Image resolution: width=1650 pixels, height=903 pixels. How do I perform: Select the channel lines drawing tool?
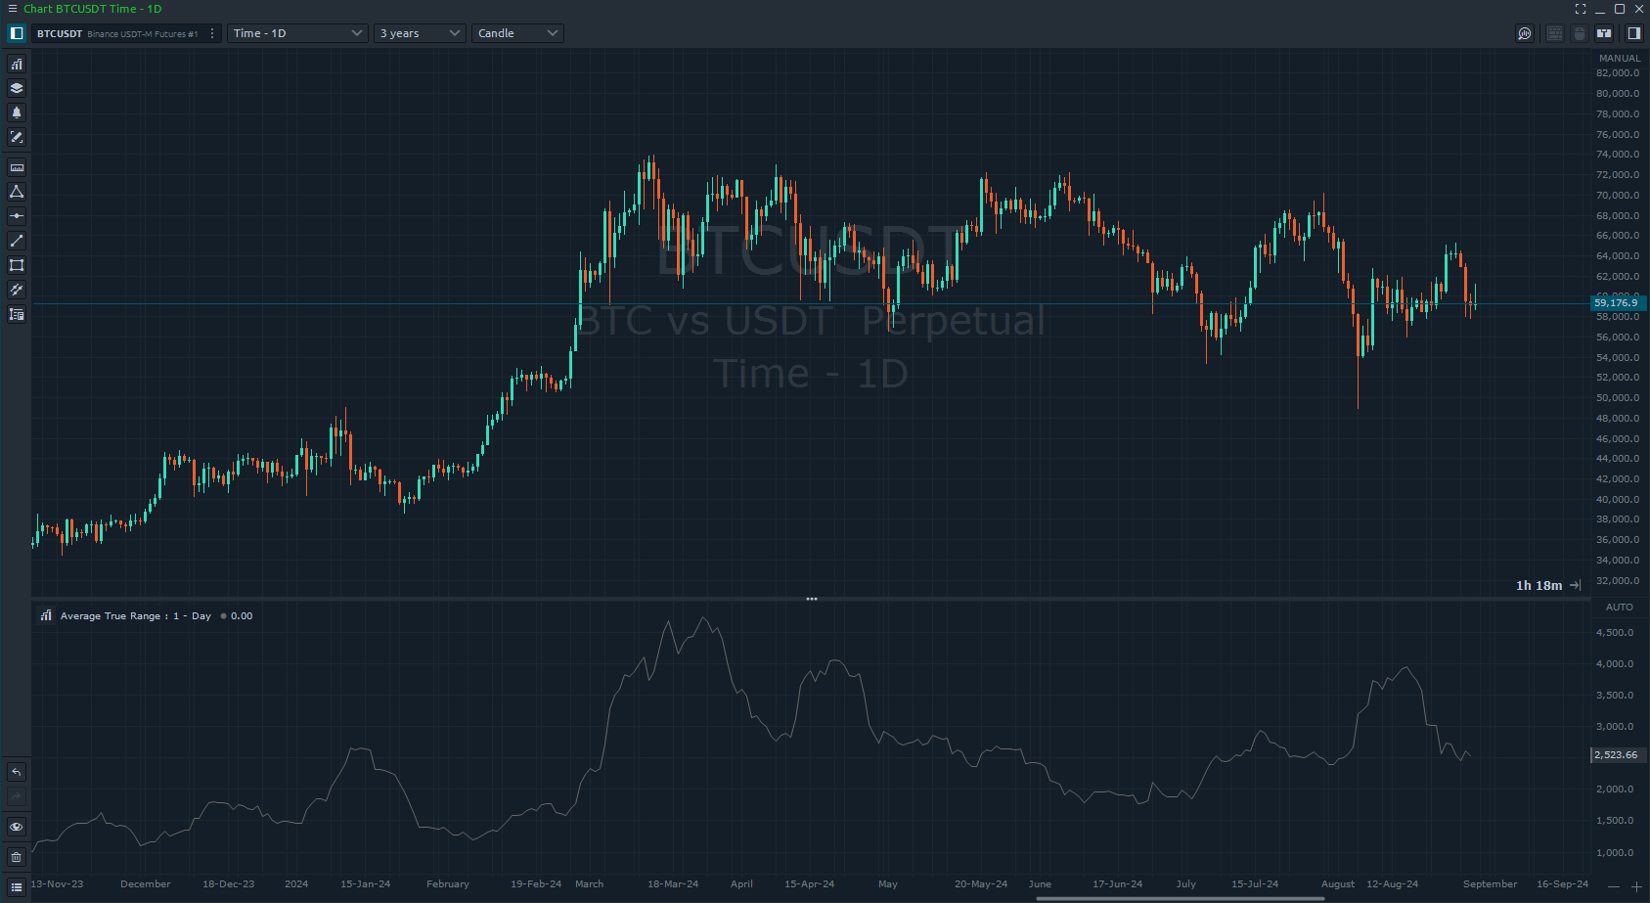point(17,290)
